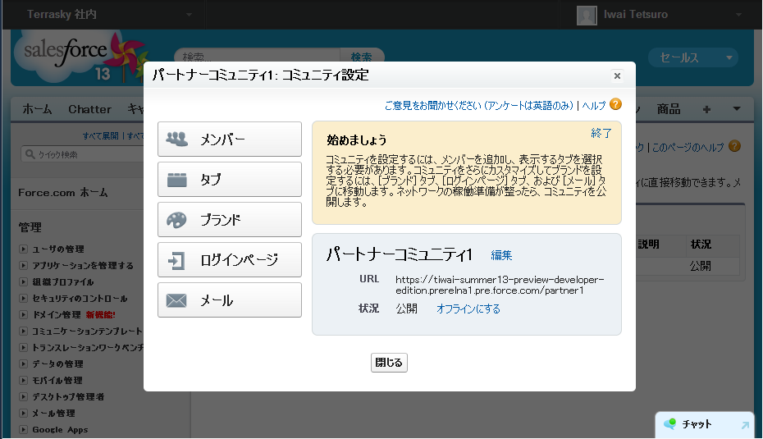
Task: Click the brand palette icon
Action: tap(176, 220)
